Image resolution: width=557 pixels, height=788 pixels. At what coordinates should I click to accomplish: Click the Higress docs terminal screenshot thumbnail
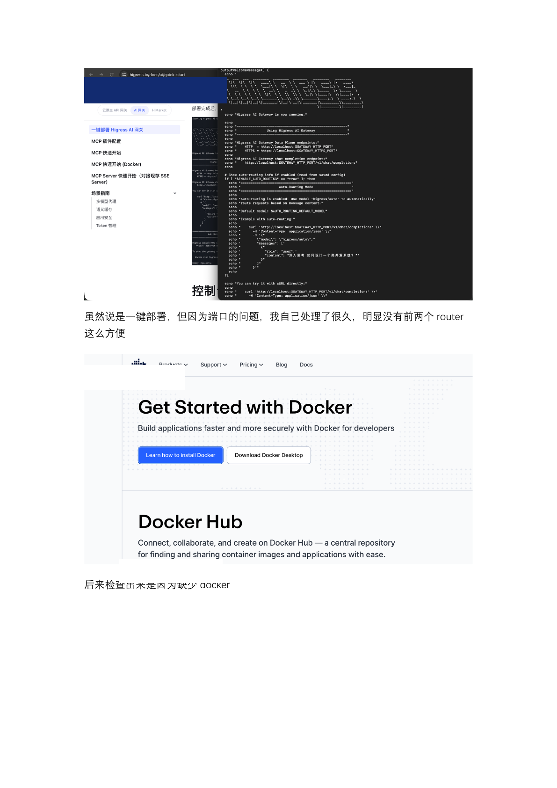(x=205, y=190)
